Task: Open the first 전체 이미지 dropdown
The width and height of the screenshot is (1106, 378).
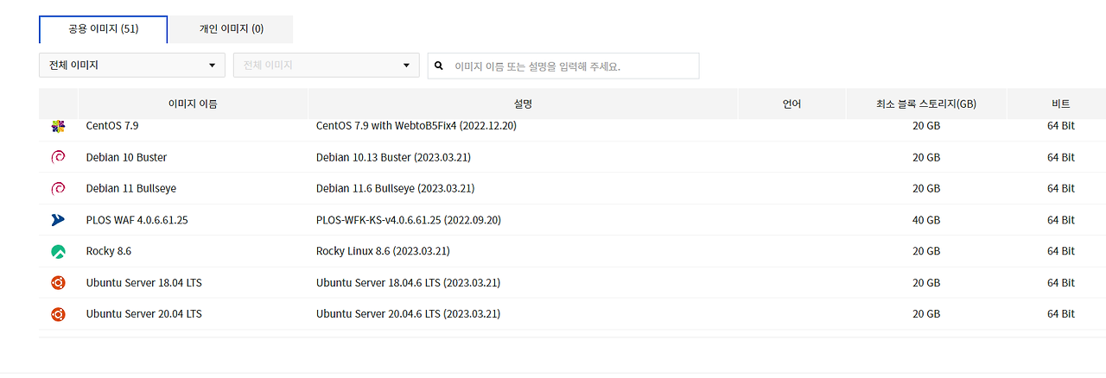Action: [x=132, y=65]
